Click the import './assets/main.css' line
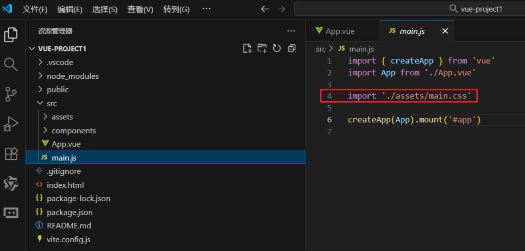 tap(409, 96)
